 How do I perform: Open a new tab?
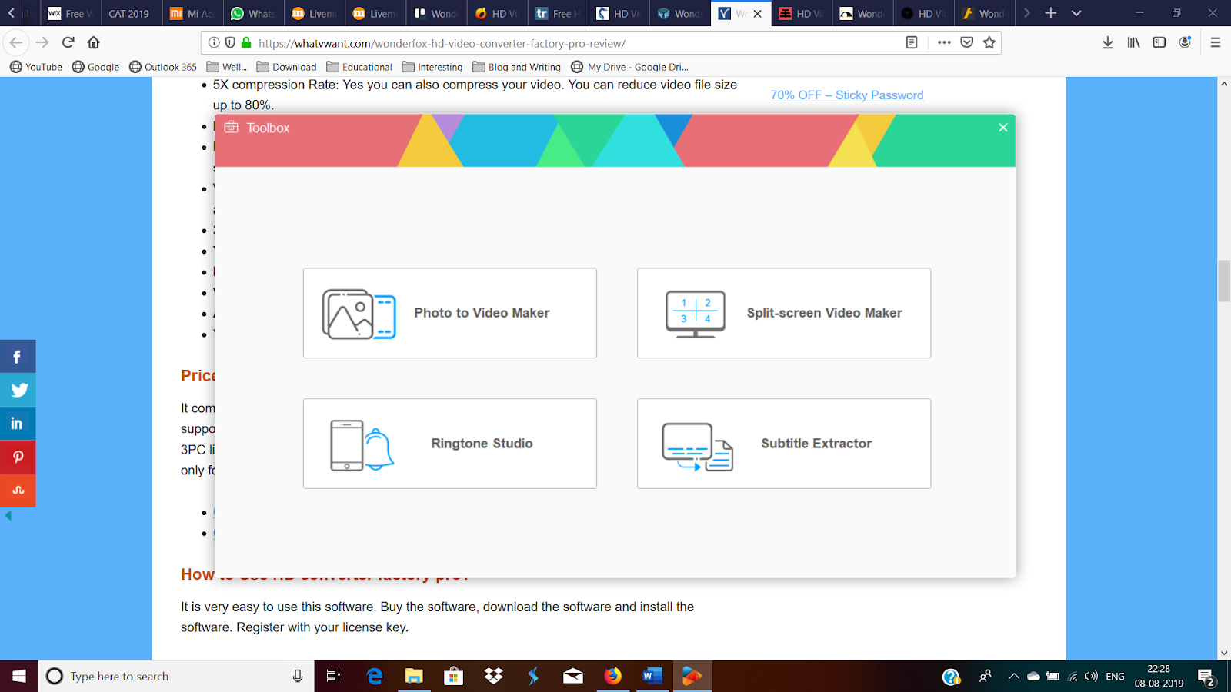tap(1051, 13)
